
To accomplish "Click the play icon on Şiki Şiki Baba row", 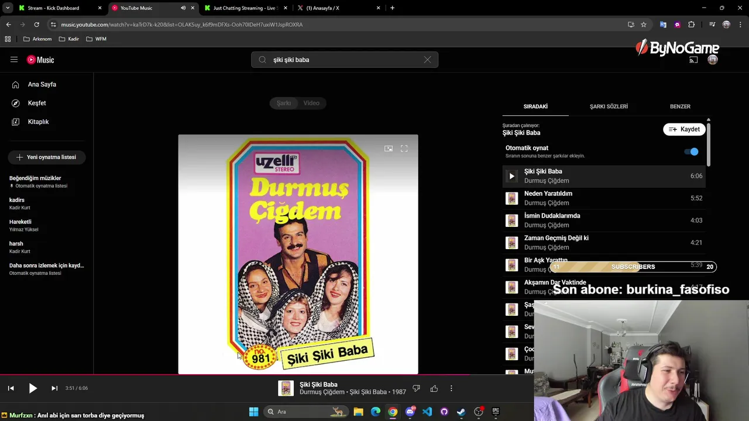I will pos(511,176).
